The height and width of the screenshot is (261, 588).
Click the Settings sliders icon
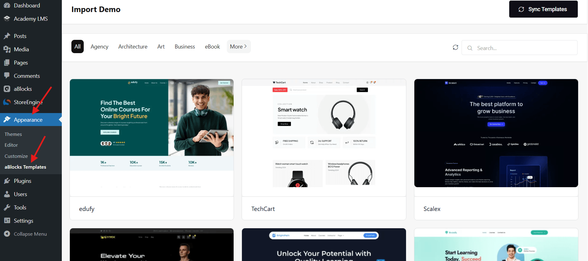click(x=7, y=221)
